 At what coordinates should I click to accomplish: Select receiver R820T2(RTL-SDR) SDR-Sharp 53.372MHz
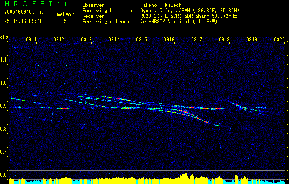point(188,16)
